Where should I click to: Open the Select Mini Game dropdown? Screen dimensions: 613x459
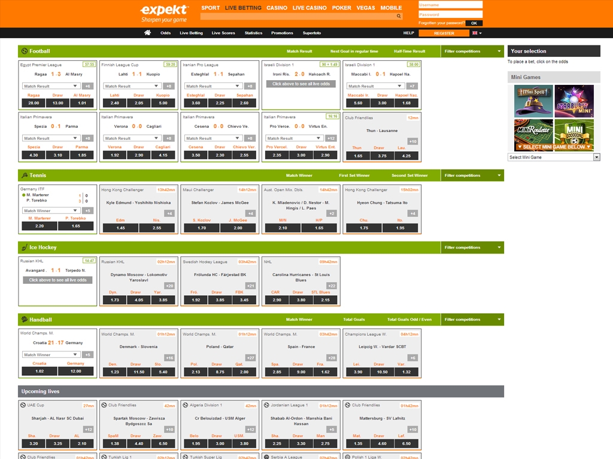[554, 157]
